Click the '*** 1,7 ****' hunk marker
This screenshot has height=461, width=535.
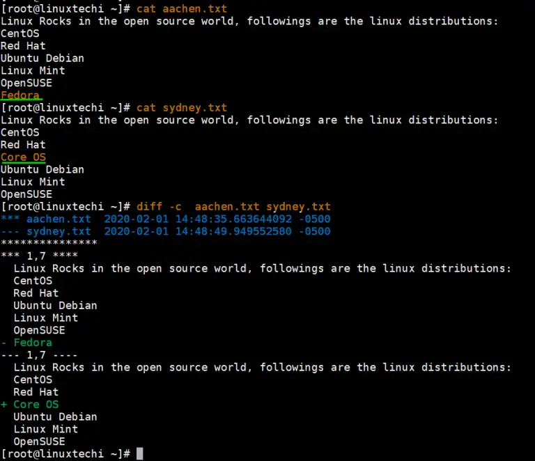click(39, 256)
